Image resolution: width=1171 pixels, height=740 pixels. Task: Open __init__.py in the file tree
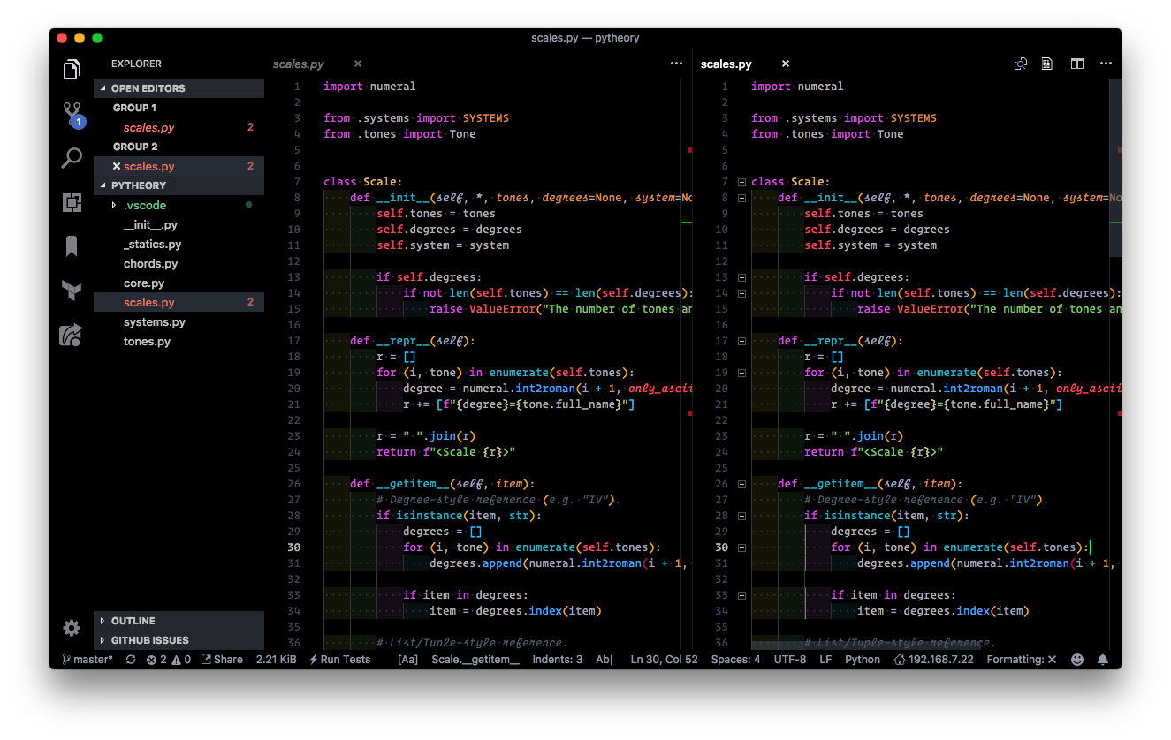click(179, 225)
